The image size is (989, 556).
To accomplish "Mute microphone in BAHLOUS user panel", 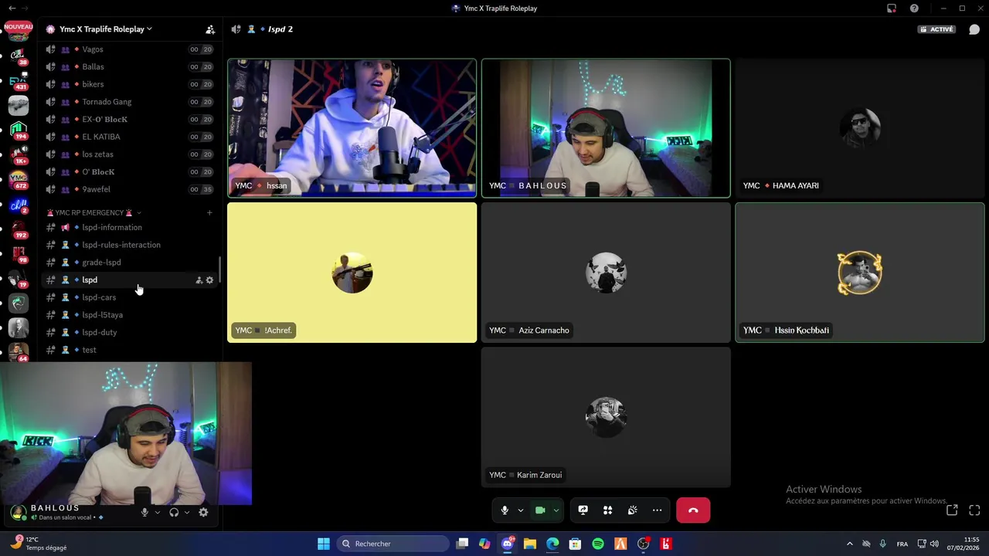I will pyautogui.click(x=144, y=512).
